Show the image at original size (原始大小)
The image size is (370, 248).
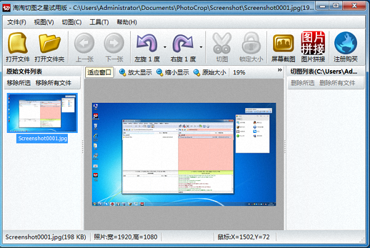210,72
